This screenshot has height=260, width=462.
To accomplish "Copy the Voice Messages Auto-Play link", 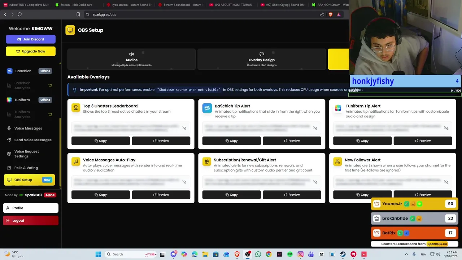I will click(x=101, y=195).
